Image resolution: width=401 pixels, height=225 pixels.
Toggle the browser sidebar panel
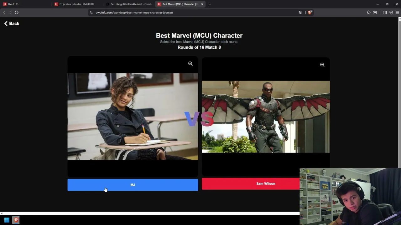tap(385, 12)
